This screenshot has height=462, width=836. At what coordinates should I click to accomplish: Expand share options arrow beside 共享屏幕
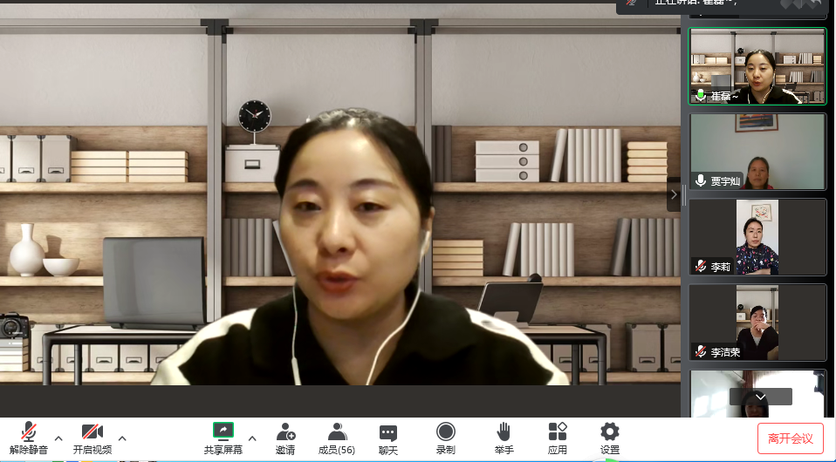pyautogui.click(x=252, y=438)
